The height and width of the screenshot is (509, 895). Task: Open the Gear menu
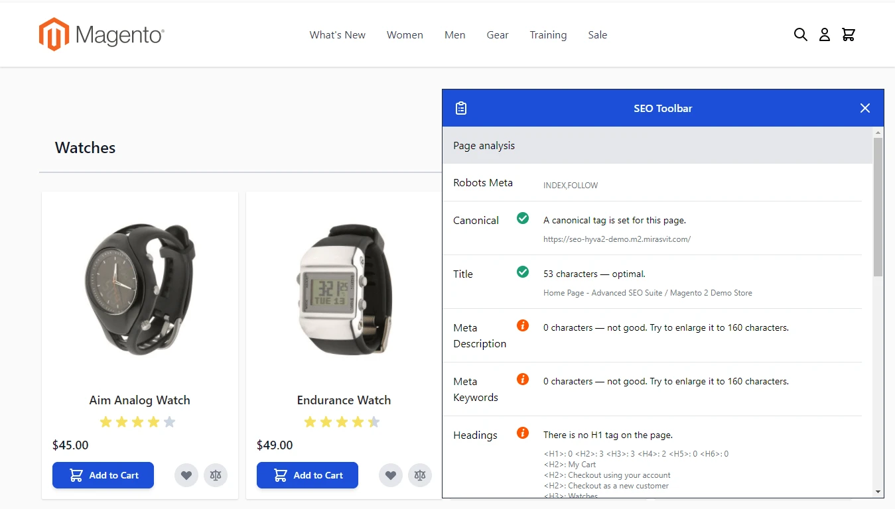498,35
